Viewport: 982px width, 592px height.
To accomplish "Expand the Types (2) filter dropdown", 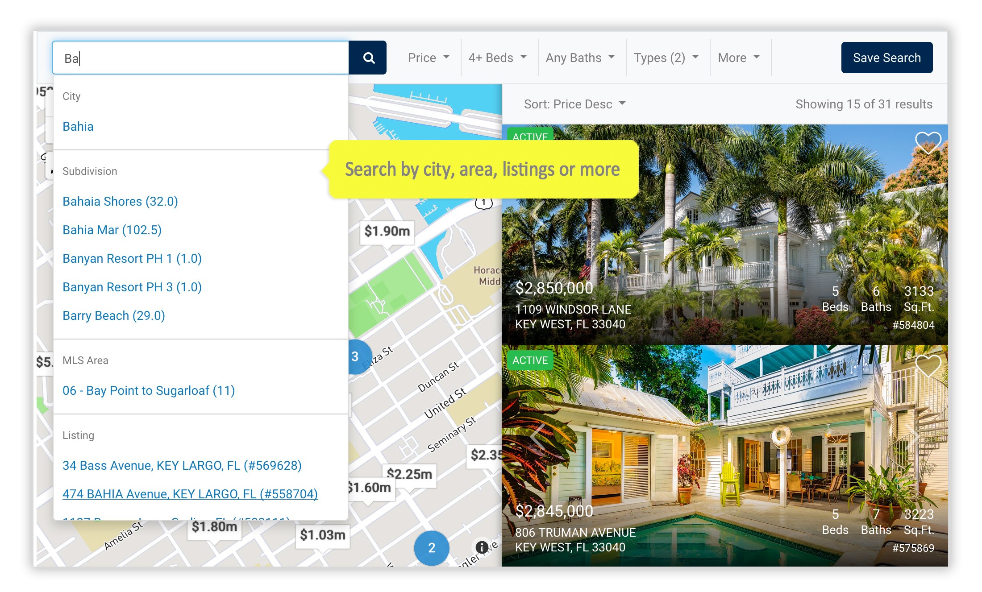I will coord(666,58).
